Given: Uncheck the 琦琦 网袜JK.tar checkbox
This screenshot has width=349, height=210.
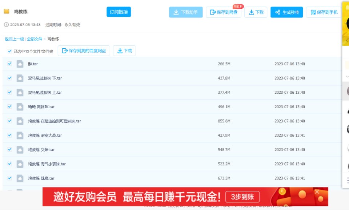Looking at the screenshot, I should (x=9, y=106).
